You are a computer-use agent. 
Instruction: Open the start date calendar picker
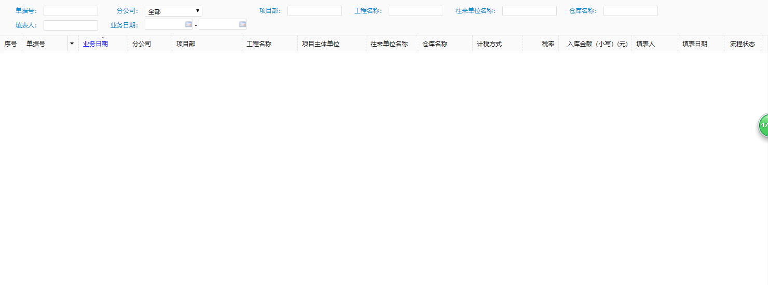tap(188, 24)
